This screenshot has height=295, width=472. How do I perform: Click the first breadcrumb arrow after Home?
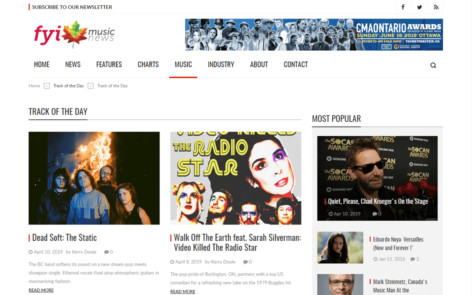click(x=47, y=86)
